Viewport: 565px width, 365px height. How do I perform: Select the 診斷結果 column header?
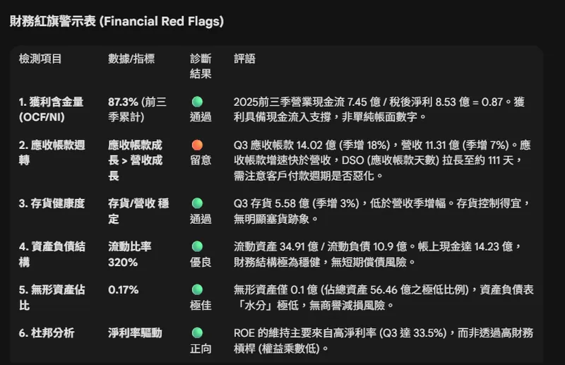click(201, 66)
